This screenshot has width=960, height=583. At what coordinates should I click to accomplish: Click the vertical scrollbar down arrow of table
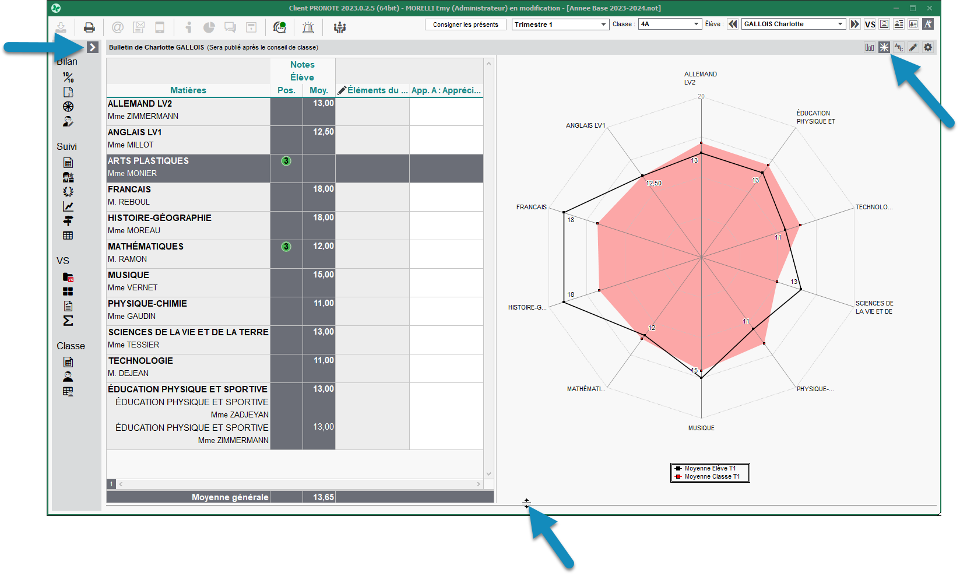point(489,474)
